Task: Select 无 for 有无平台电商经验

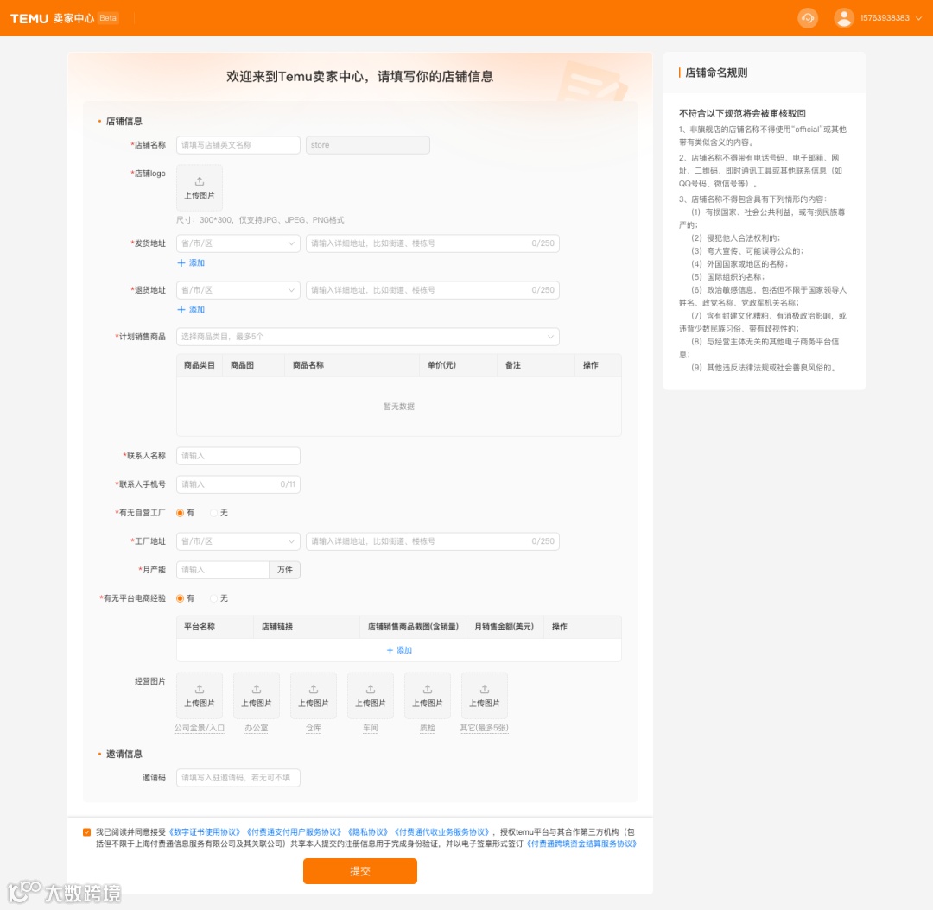Action: coord(214,598)
